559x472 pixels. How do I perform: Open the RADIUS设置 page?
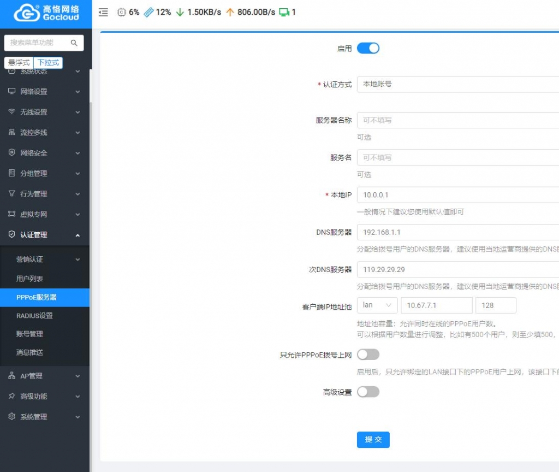pyautogui.click(x=34, y=316)
